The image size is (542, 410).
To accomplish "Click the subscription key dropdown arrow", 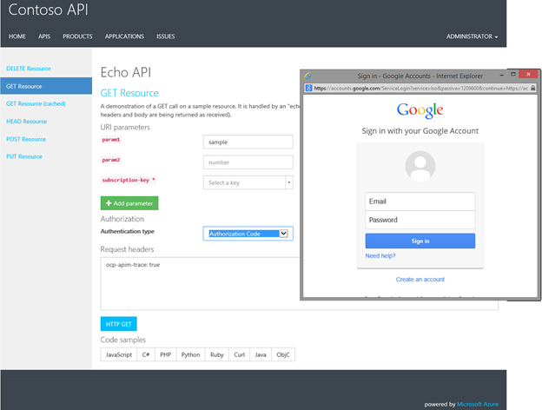I will pyautogui.click(x=288, y=182).
